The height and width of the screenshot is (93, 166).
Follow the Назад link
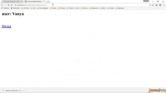6,26
